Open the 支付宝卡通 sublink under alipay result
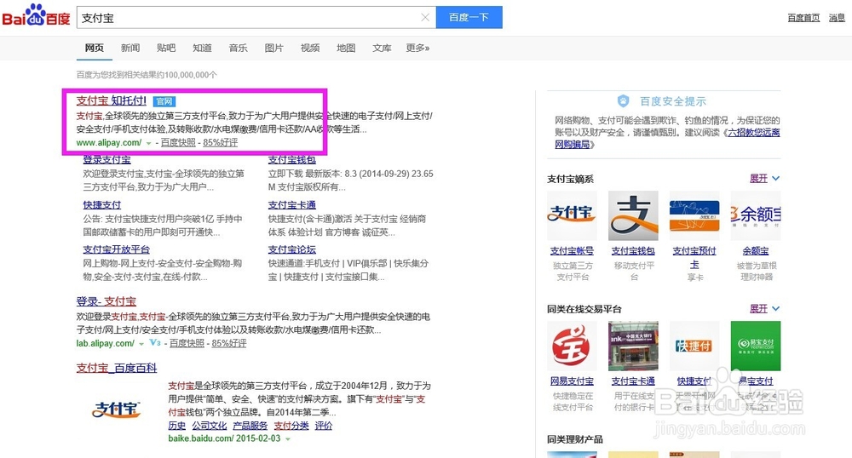852x458 pixels. [x=291, y=204]
